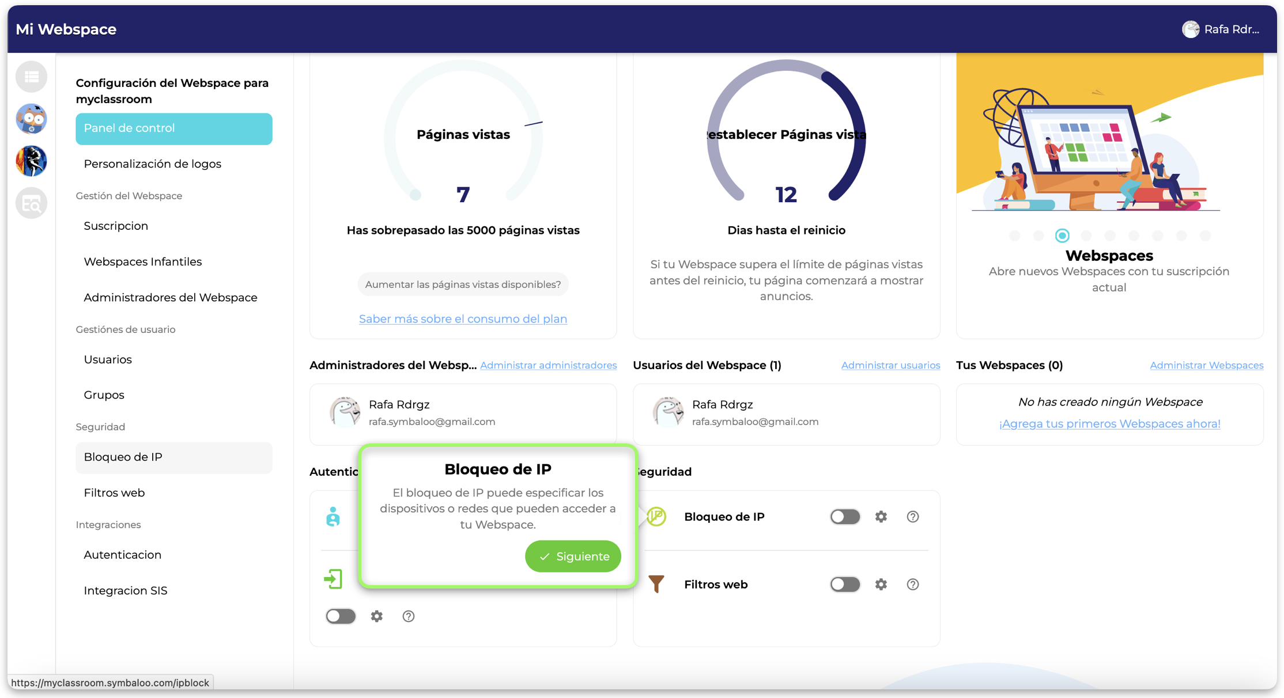Click the green IP block shield icon

[656, 517]
